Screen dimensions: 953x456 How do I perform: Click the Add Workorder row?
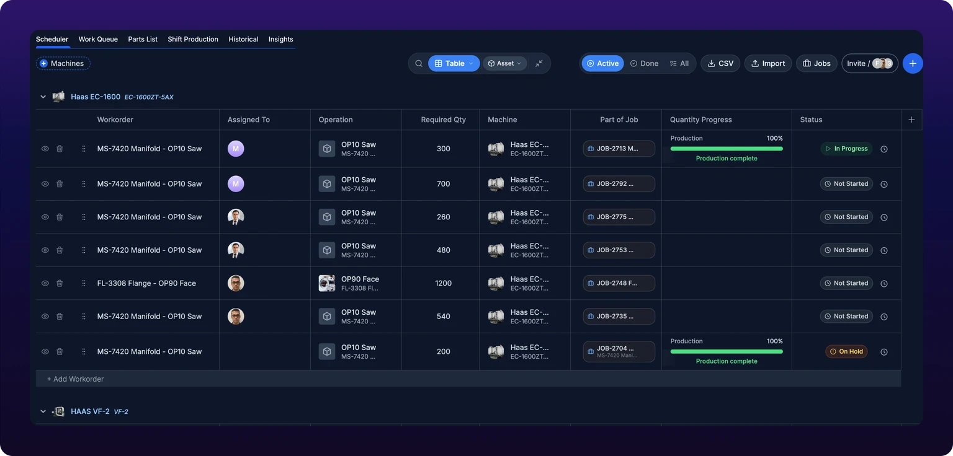coord(468,379)
